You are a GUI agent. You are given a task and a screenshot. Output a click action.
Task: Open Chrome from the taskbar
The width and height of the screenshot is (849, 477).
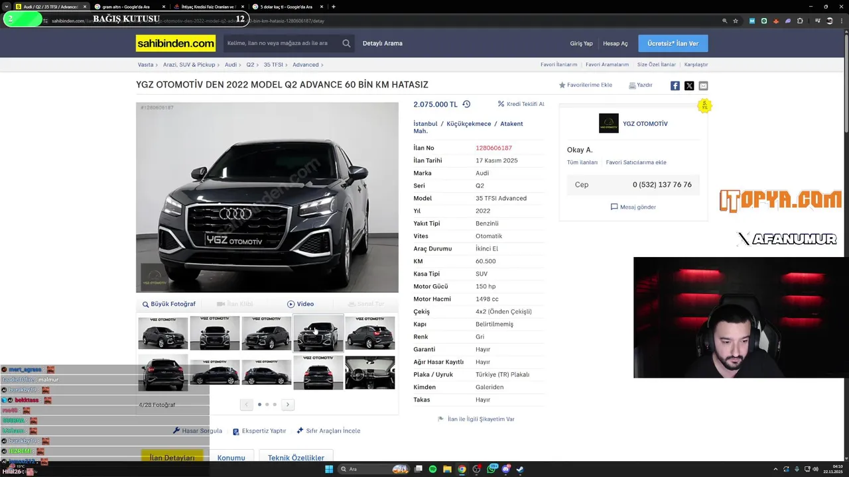[462, 469]
